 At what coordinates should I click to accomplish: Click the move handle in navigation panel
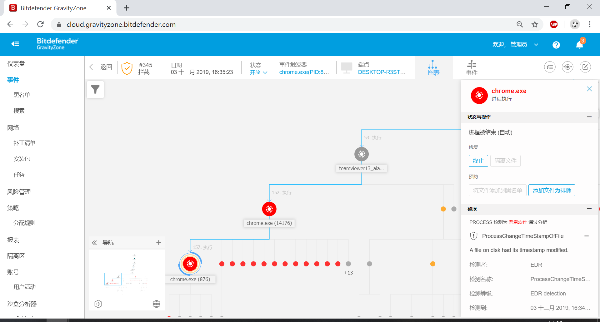pyautogui.click(x=159, y=243)
